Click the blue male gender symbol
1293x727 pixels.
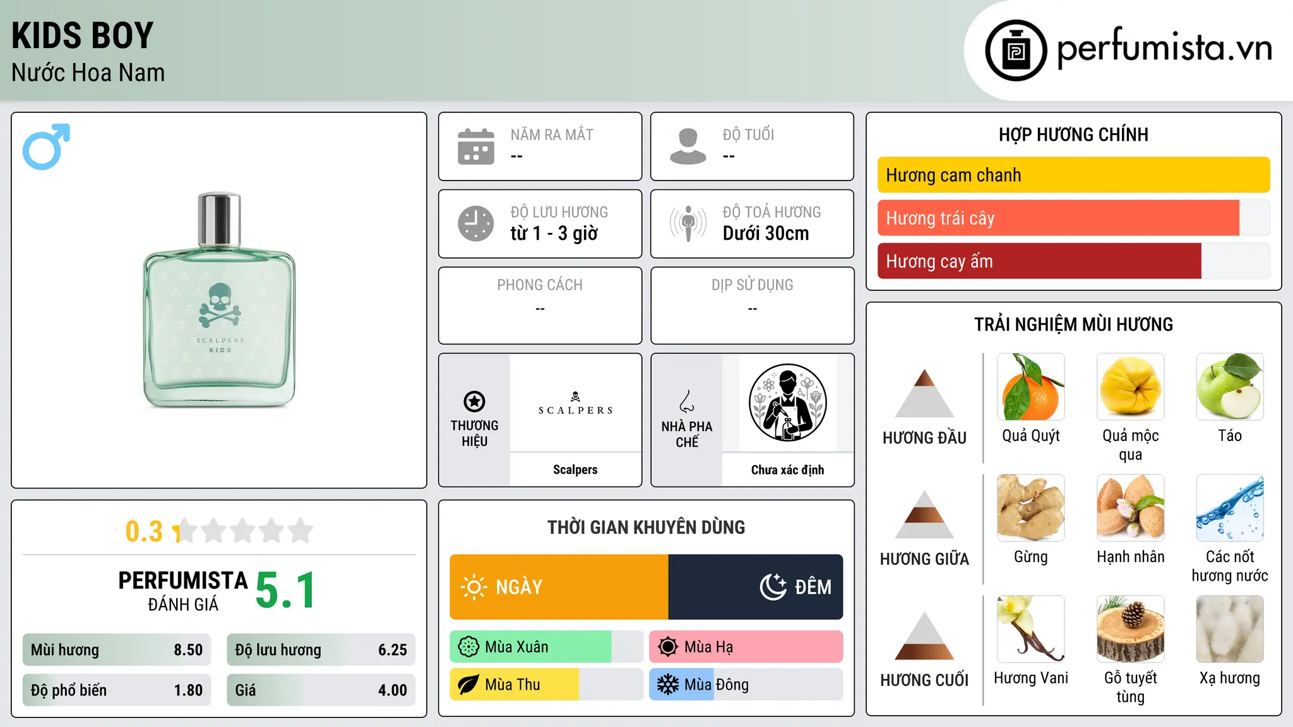(46, 146)
